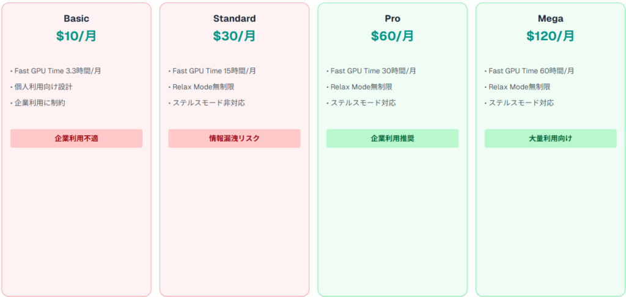626x297 pixels.
Task: Click the 大量利用向け badge in Mega
Action: coord(550,138)
